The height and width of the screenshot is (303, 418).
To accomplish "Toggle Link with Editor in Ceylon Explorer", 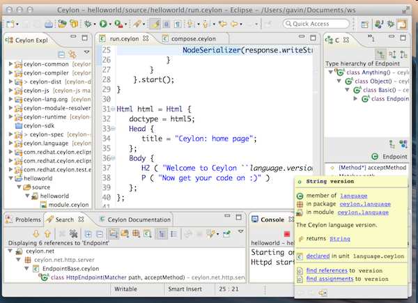I will click(72, 54).
